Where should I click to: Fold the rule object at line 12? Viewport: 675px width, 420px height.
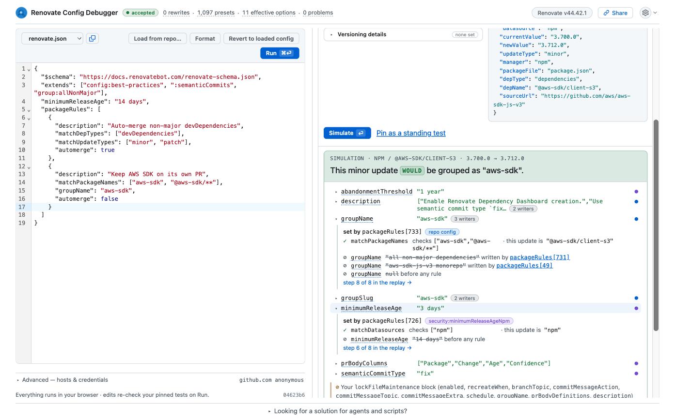[29, 167]
